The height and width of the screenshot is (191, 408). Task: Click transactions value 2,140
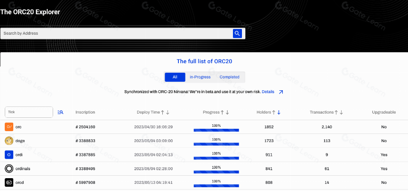(x=326, y=127)
